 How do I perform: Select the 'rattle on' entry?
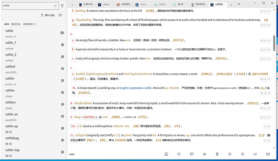34,117
